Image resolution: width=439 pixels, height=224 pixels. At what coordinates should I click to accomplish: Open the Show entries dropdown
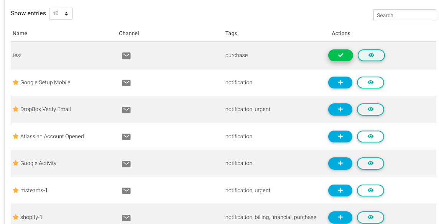(x=61, y=14)
